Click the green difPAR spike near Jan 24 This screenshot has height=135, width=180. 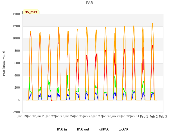tap(67, 75)
